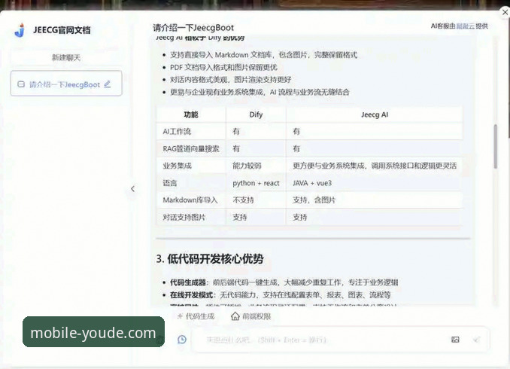The height and width of the screenshot is (369, 510).
Task: Select the 代码生成 quick prompt
Action: tap(196, 316)
